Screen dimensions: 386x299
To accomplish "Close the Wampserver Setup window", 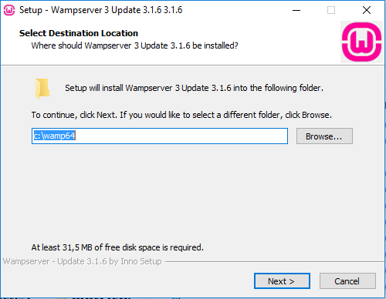I will pyautogui.click(x=367, y=10).
